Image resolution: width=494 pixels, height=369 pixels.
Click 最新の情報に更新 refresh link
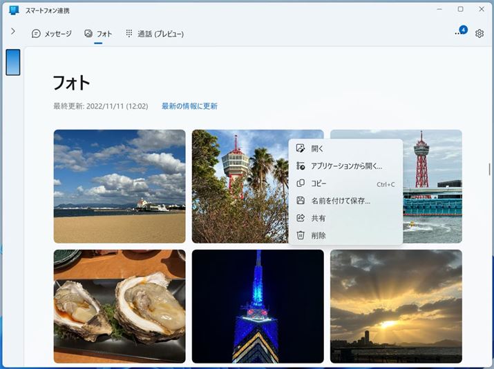coord(189,106)
